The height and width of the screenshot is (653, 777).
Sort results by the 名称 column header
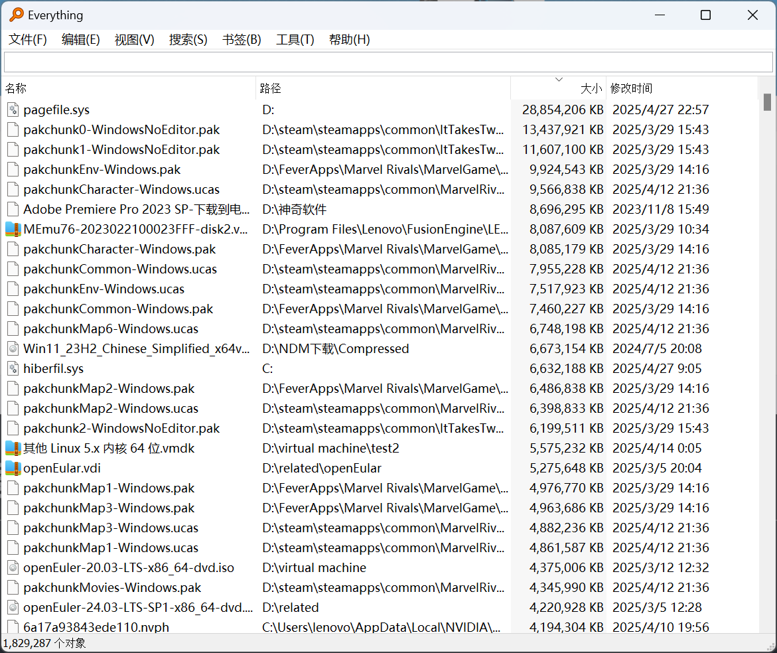click(16, 88)
